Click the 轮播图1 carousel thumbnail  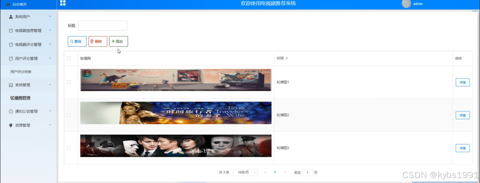pos(176,80)
